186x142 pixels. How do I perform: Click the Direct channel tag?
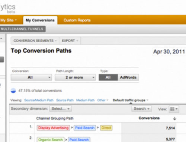(x=106, y=128)
